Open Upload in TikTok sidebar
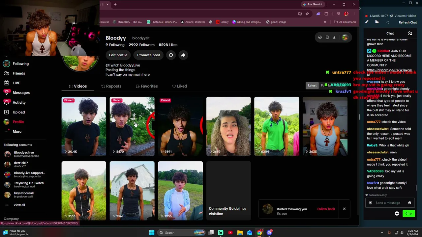Image resolution: width=422 pixels, height=237 pixels. click(x=14, y=112)
